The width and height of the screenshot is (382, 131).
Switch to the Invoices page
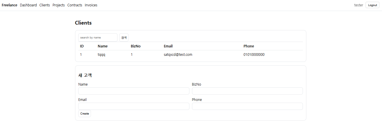(91, 5)
